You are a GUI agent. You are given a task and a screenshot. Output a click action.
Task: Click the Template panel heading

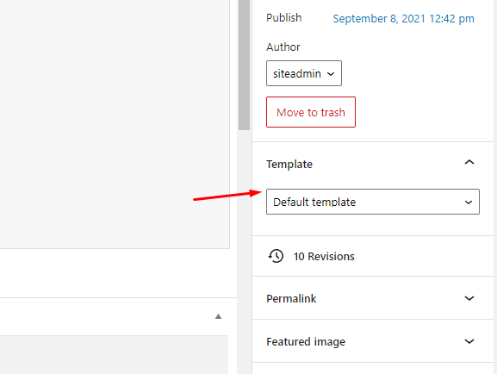click(x=289, y=165)
